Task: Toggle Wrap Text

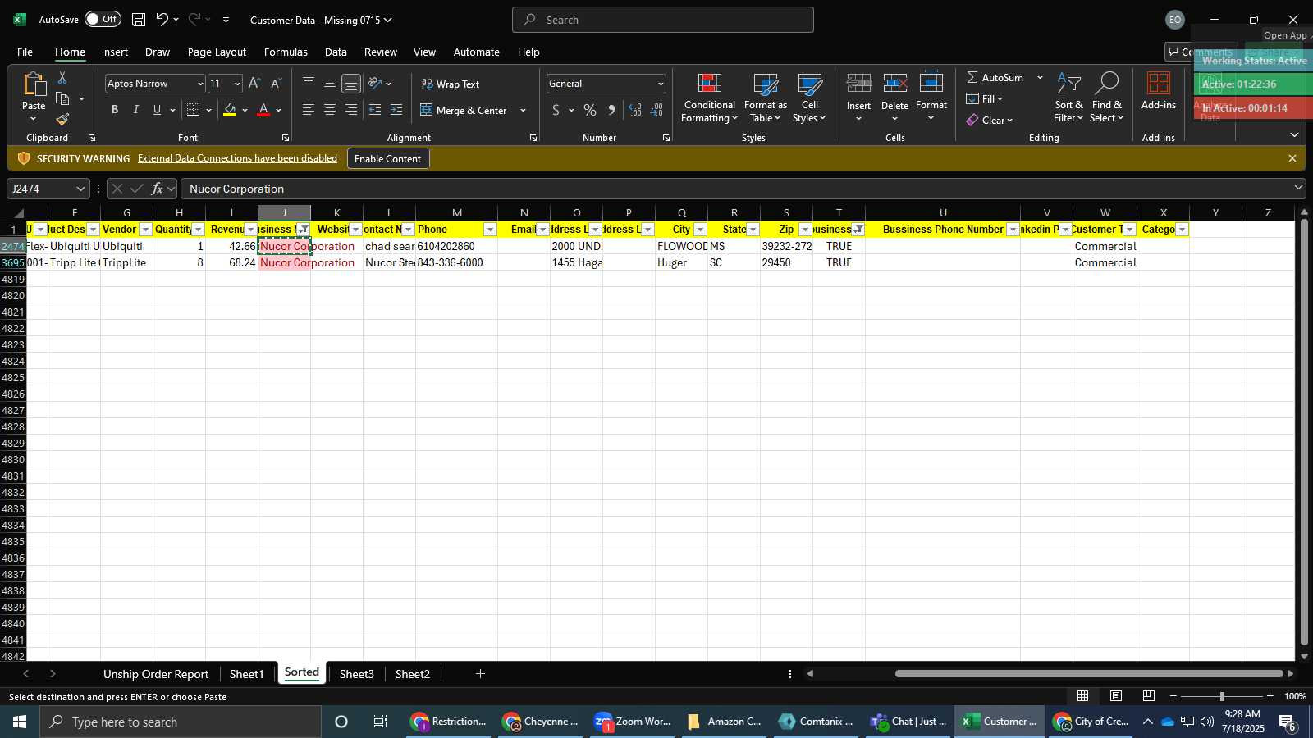Action: (451, 84)
